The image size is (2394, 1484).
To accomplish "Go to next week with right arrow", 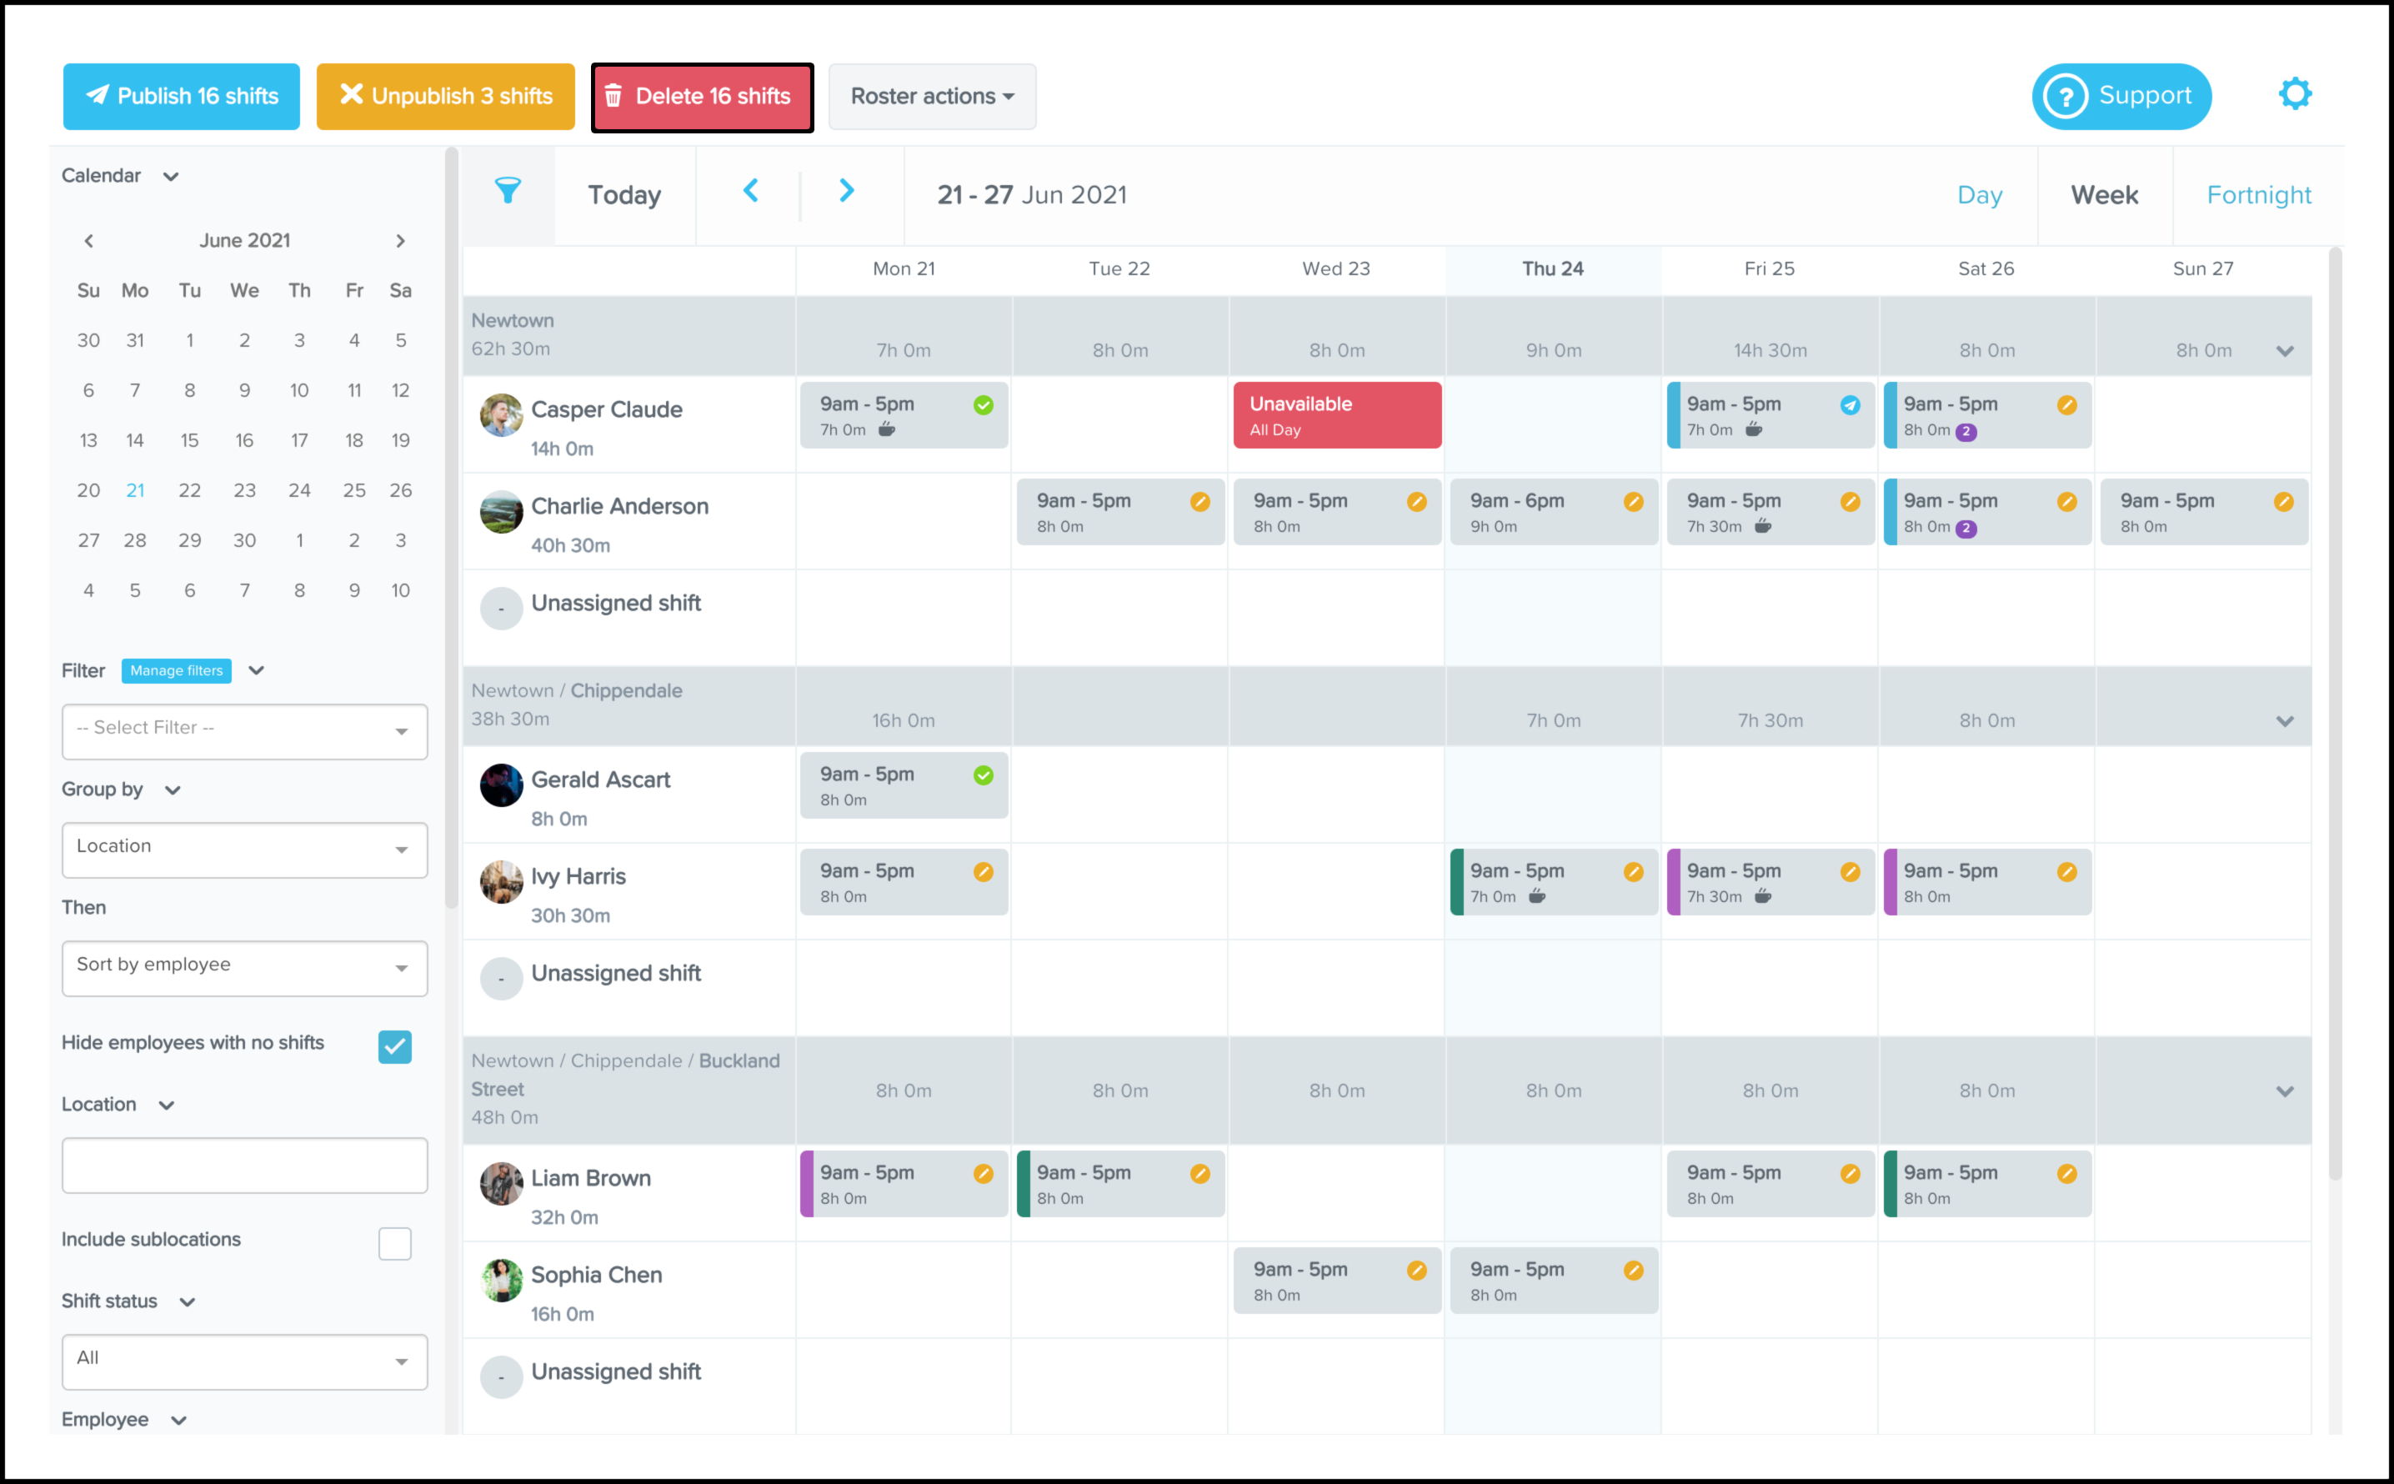I will 847,192.
